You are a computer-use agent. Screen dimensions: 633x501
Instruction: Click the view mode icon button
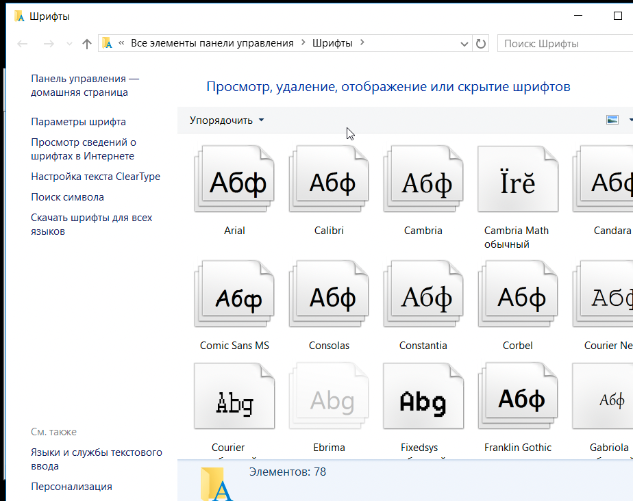tap(612, 120)
